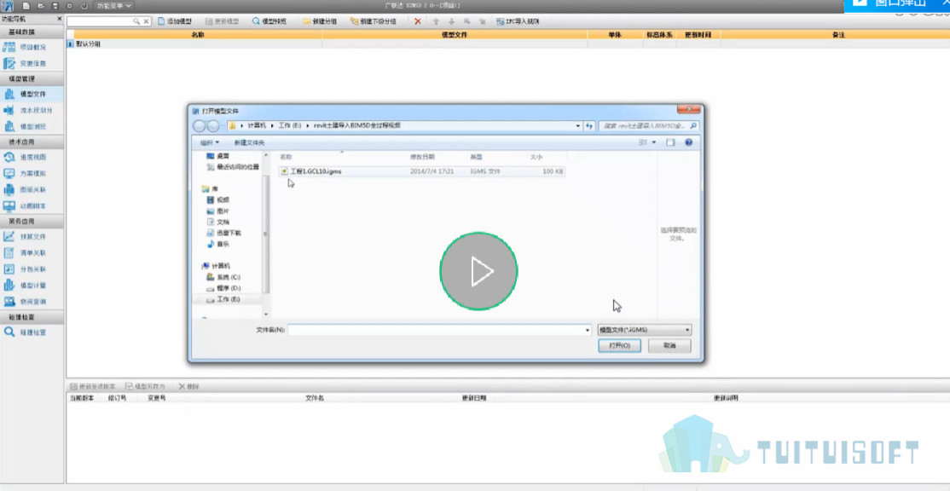
Task: Open the 模型文件(*.IGMS) file type dropdown
Action: click(644, 330)
